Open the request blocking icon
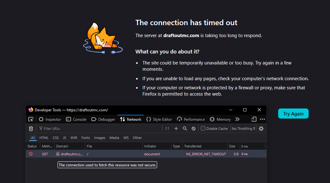 pyautogui.click(x=194, y=129)
